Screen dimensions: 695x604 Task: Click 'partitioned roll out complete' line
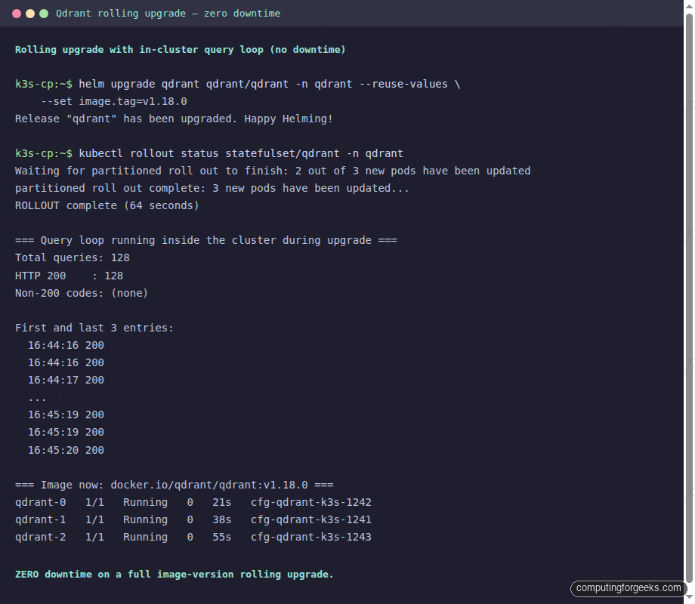pyautogui.click(x=212, y=188)
